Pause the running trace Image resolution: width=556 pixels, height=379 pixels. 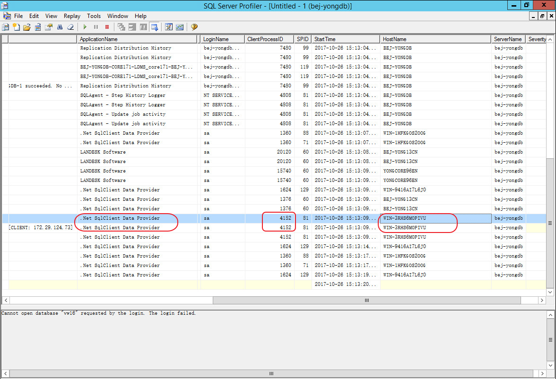click(96, 27)
